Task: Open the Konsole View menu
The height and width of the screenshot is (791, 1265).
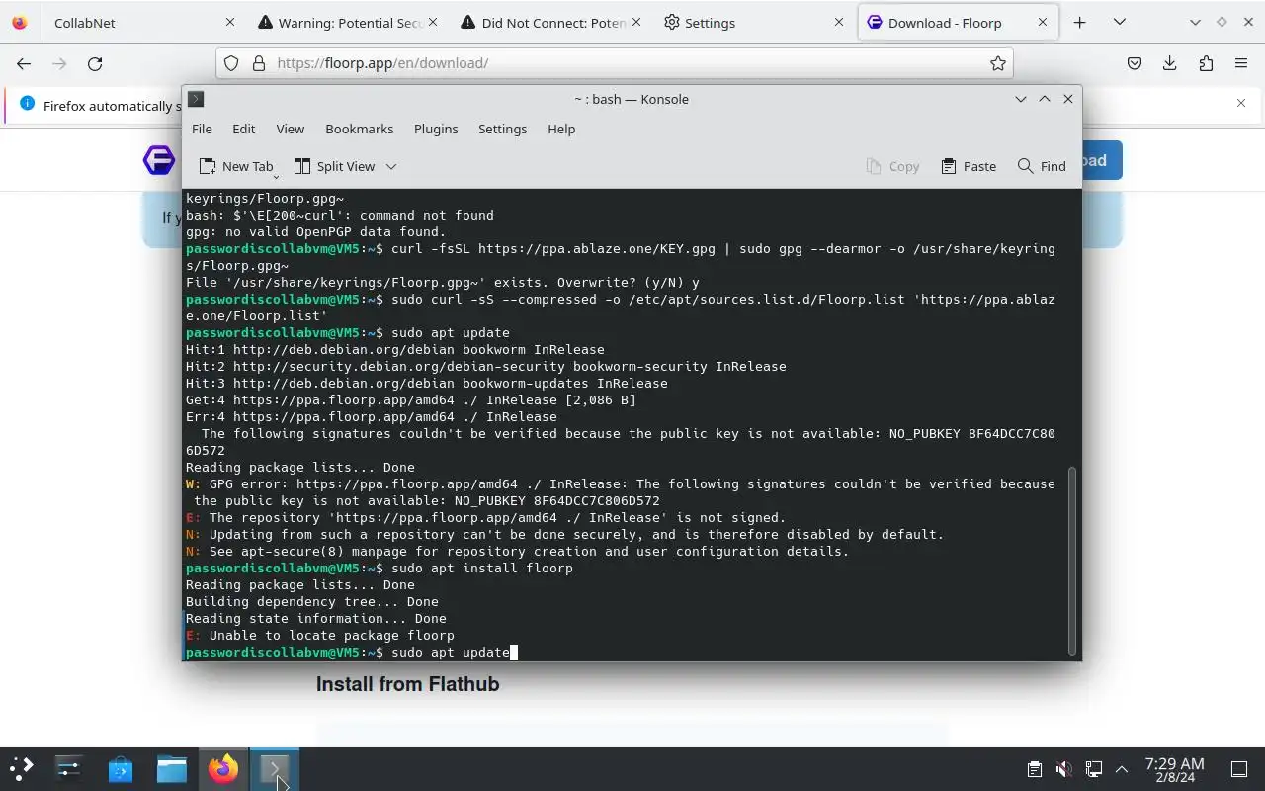Action: pos(290,129)
